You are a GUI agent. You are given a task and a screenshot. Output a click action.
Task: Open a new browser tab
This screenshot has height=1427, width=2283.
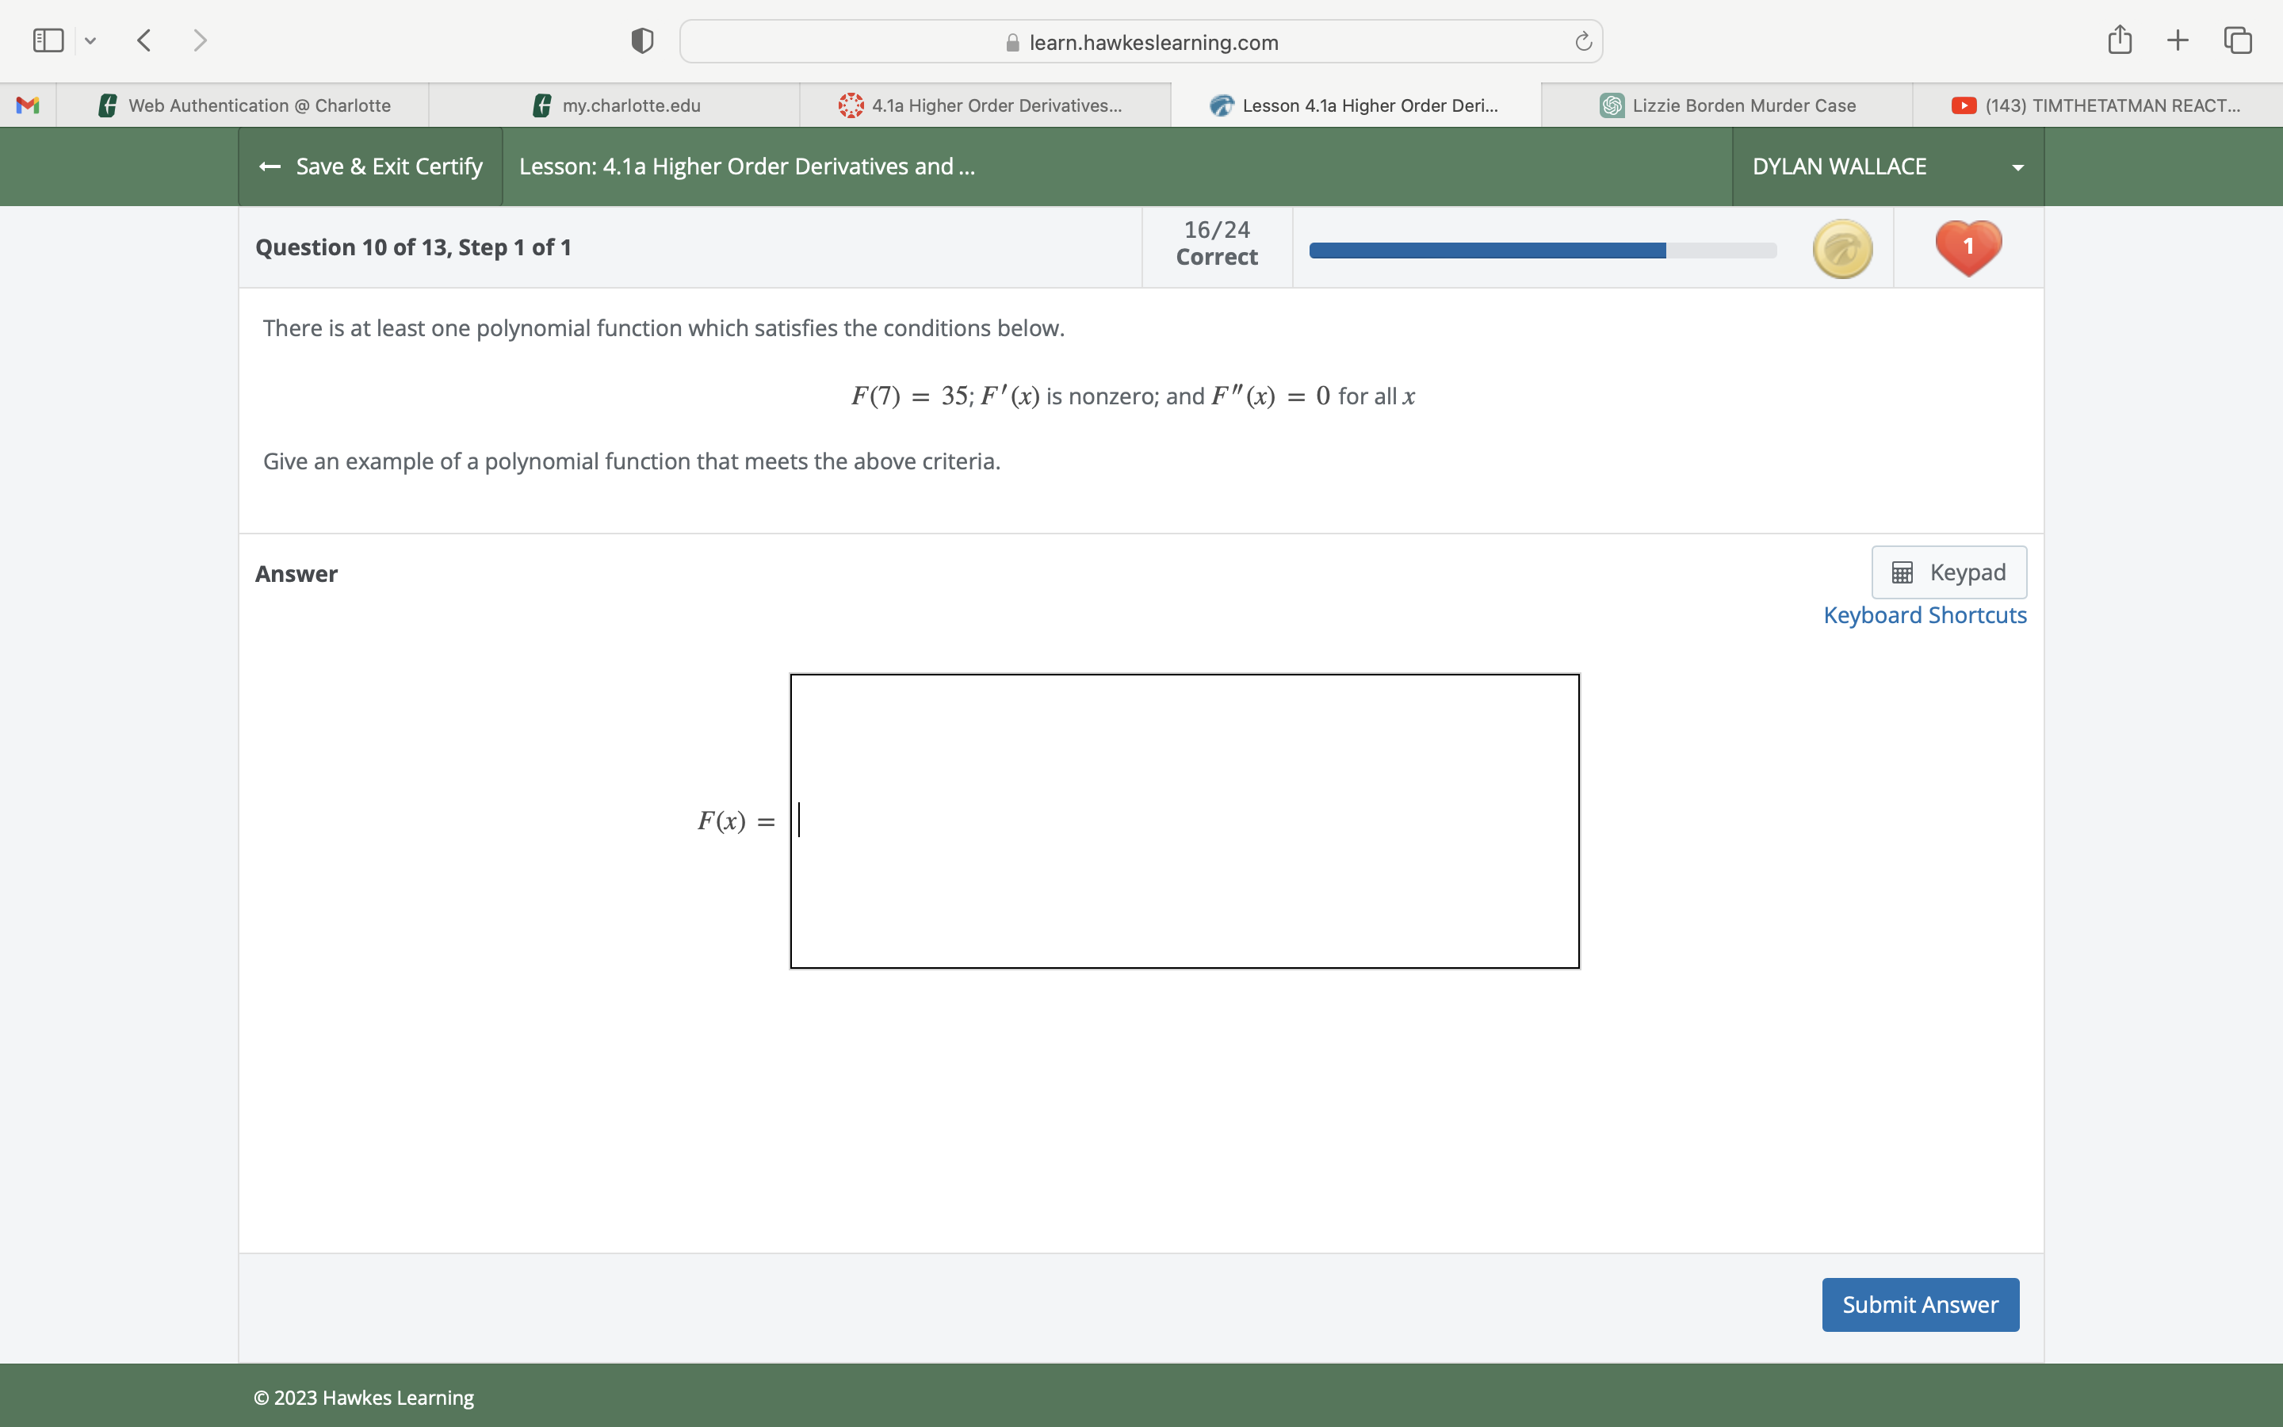tap(2178, 40)
